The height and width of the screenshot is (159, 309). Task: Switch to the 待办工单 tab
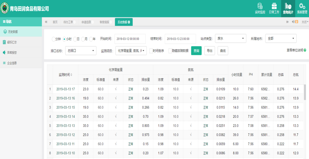68,22
